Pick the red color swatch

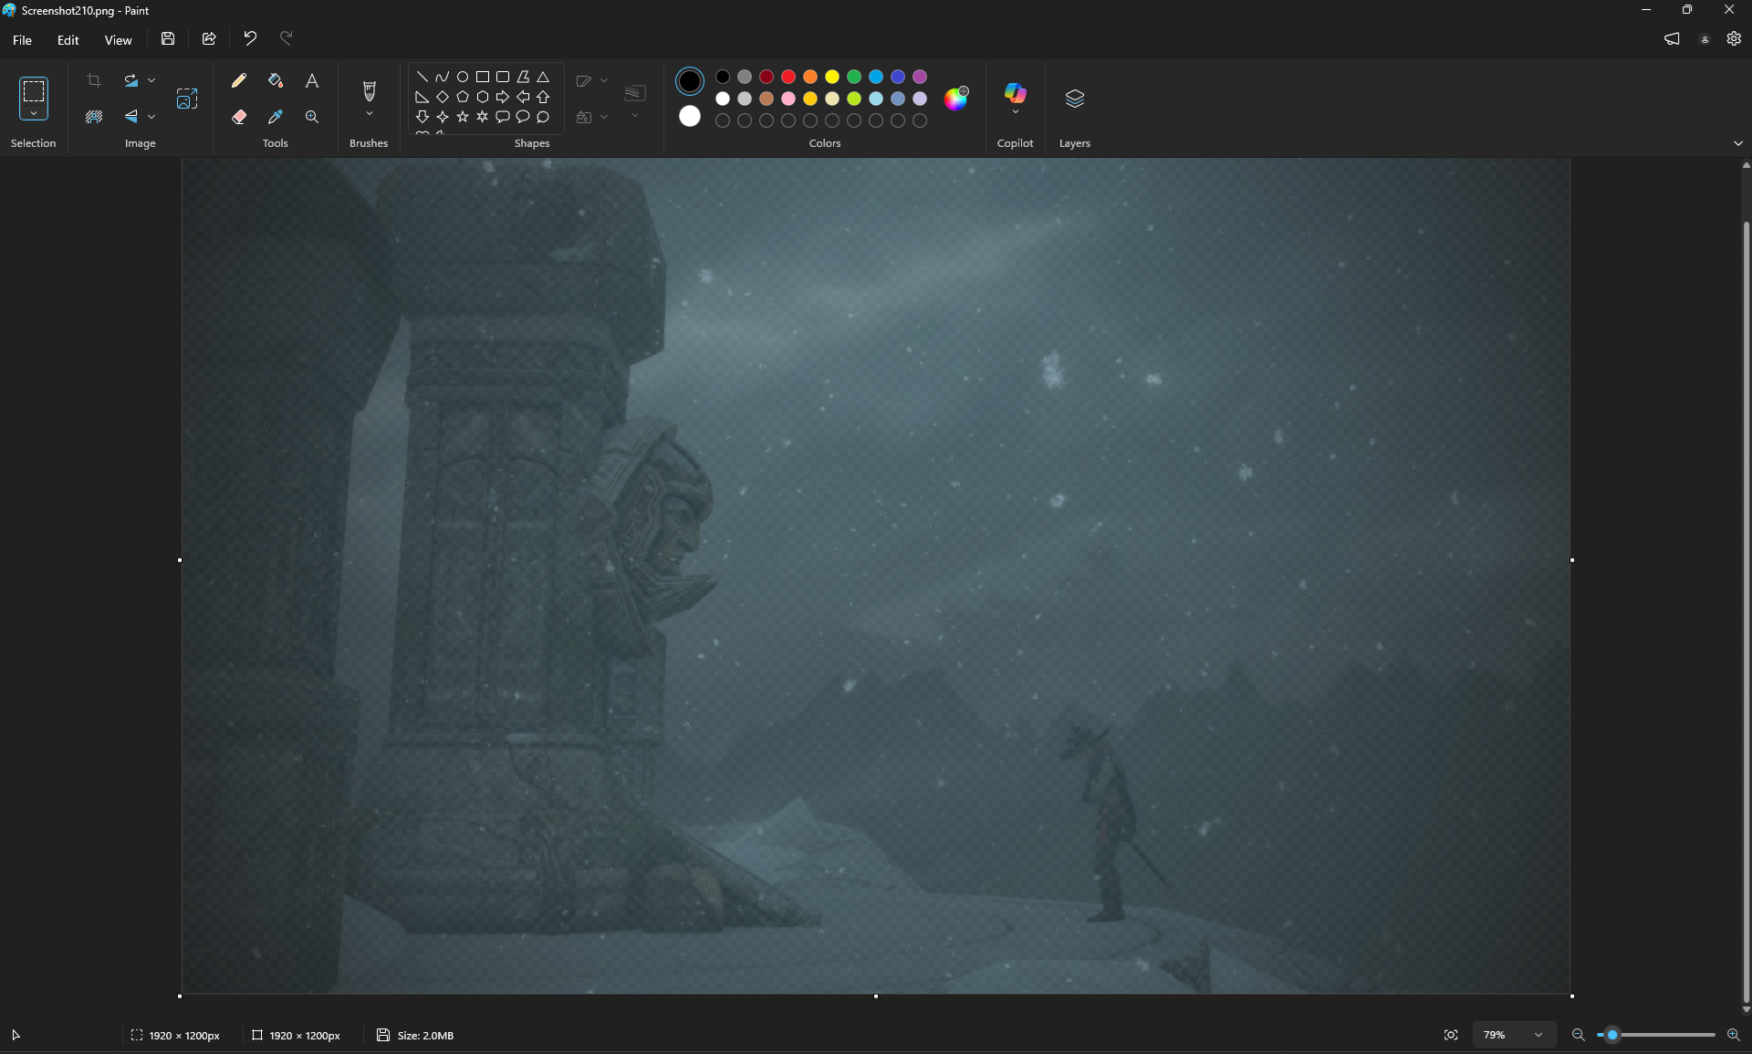788,77
